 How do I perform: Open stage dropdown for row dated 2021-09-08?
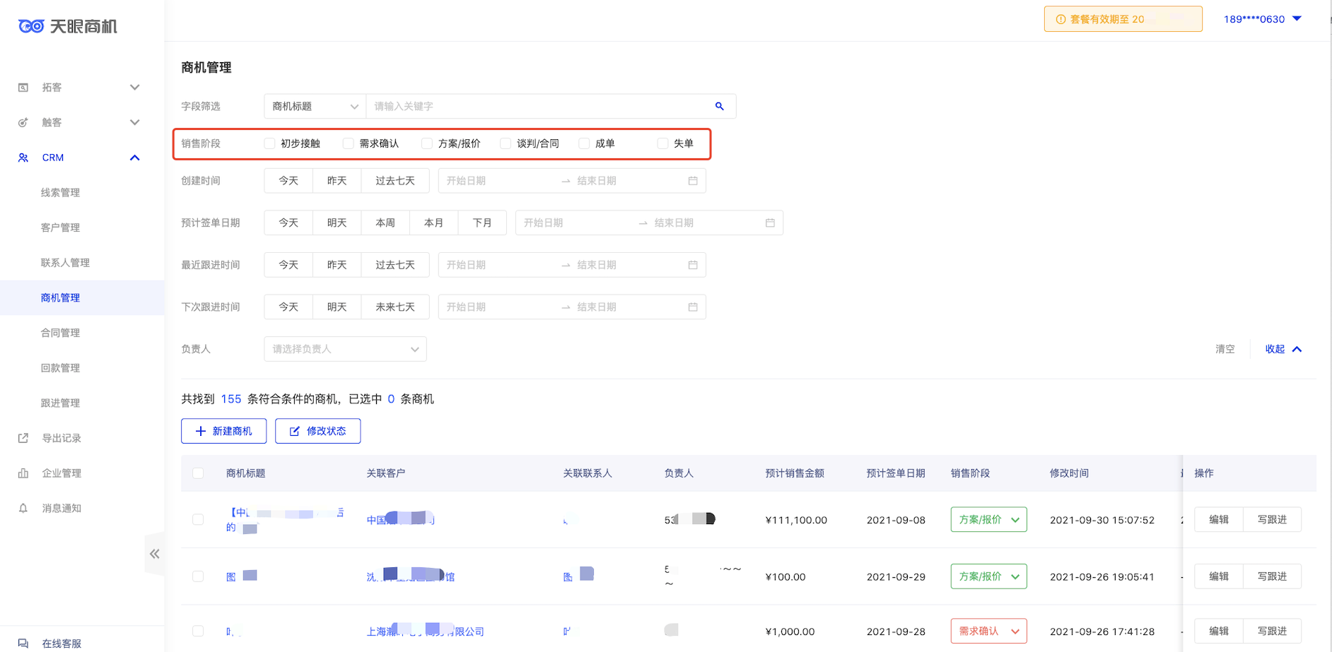[988, 519]
